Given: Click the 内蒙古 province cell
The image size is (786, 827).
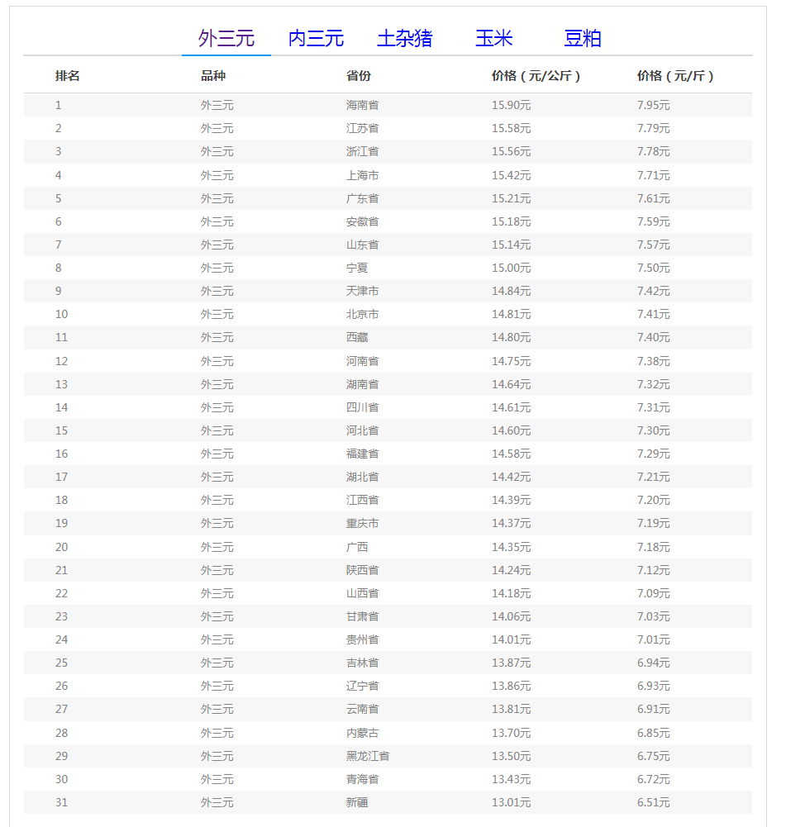Looking at the screenshot, I should pyautogui.click(x=362, y=734).
